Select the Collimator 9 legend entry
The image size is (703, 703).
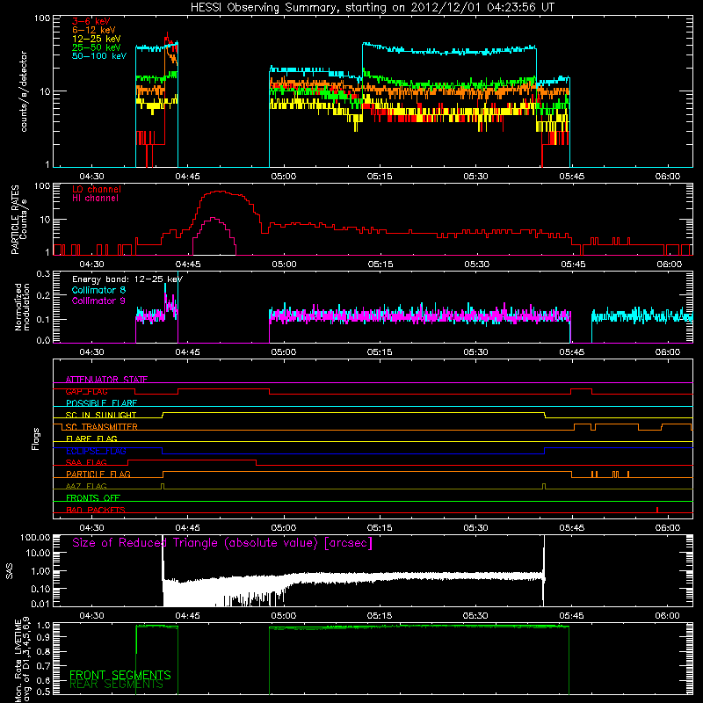pyautogui.click(x=98, y=301)
